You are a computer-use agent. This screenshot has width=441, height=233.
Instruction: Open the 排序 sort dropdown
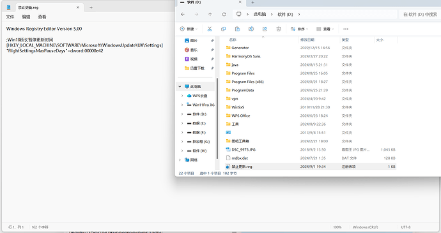pos(299,29)
